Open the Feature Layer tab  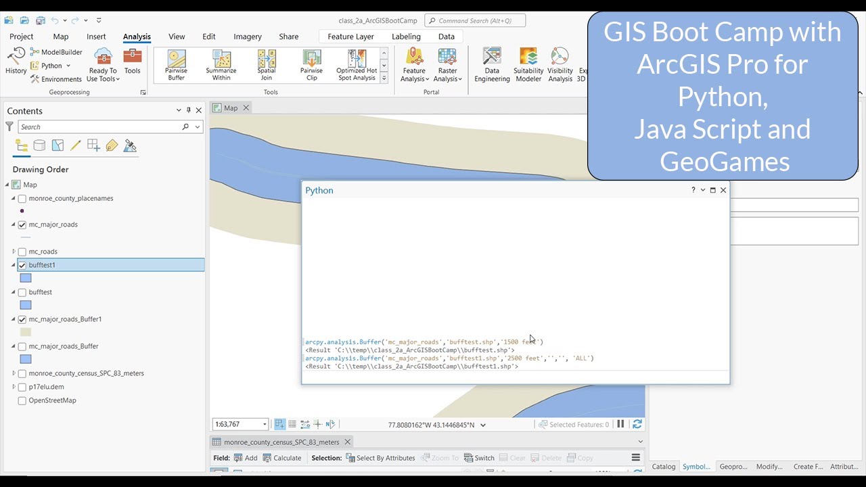tap(350, 37)
